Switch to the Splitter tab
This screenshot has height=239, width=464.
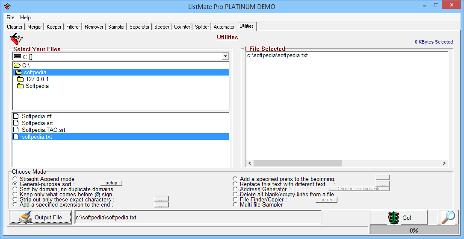point(202,27)
